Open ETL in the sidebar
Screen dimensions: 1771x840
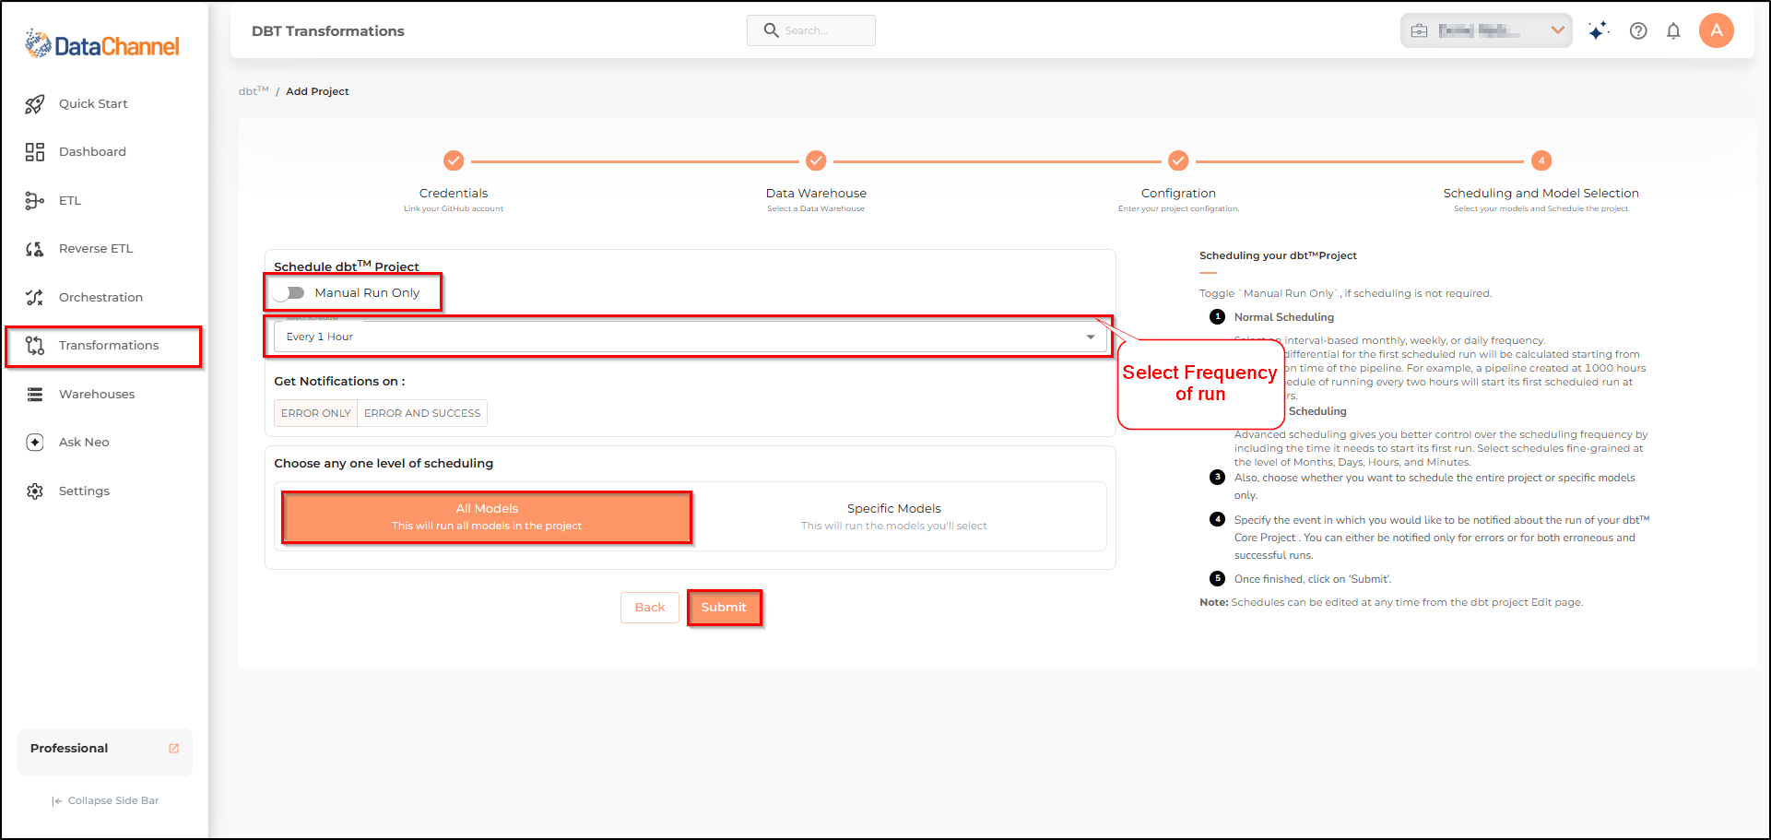pyautogui.click(x=70, y=201)
